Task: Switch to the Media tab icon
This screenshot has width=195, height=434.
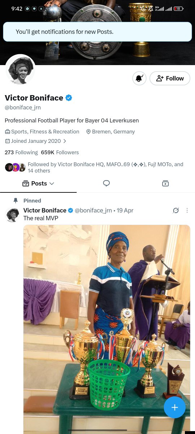Action: point(165,183)
